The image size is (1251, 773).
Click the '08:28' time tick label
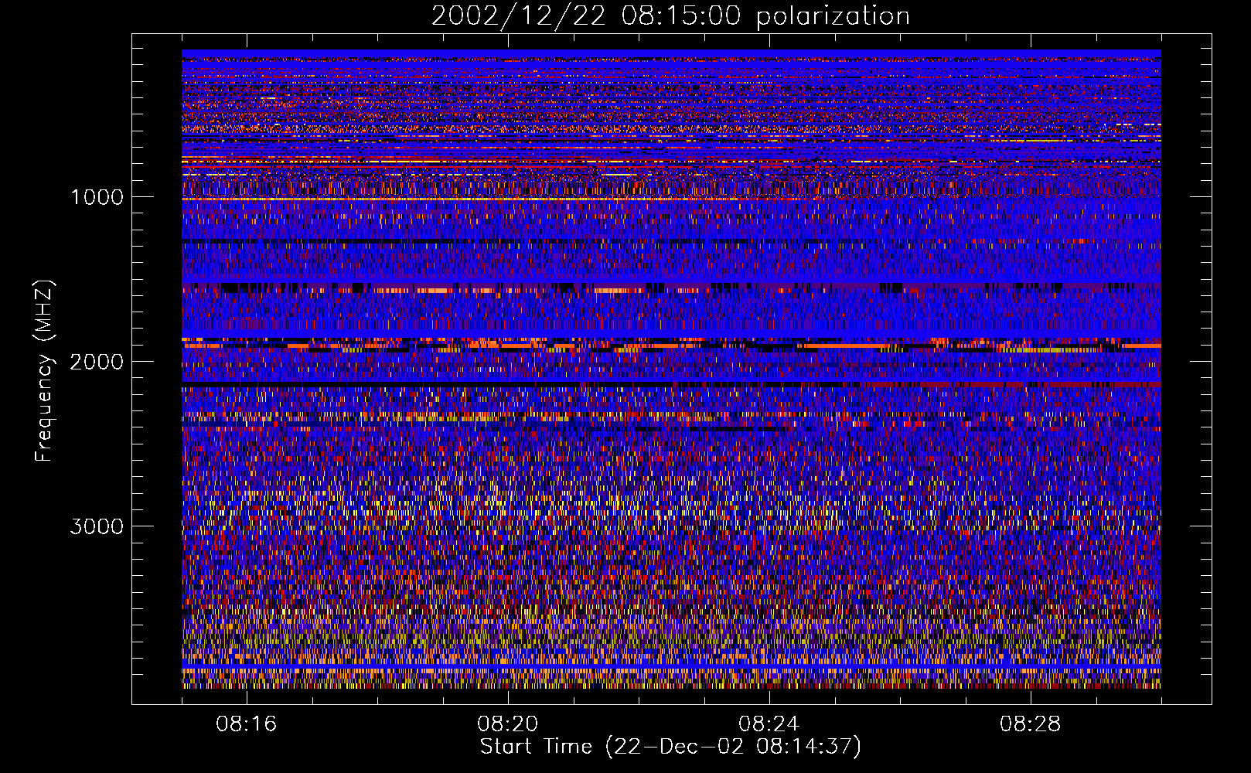pos(1031,724)
